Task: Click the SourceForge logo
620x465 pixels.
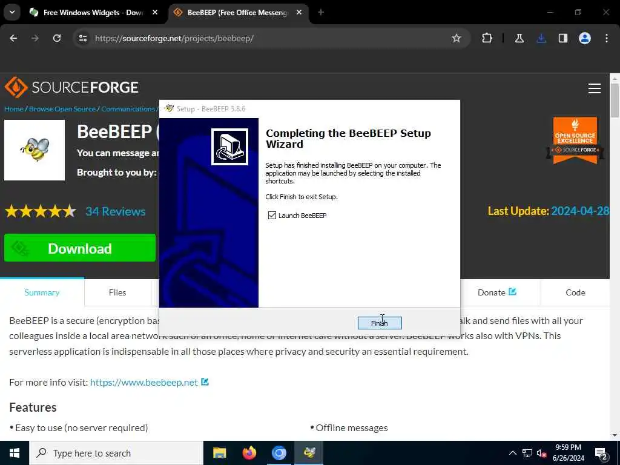Action: (71, 87)
